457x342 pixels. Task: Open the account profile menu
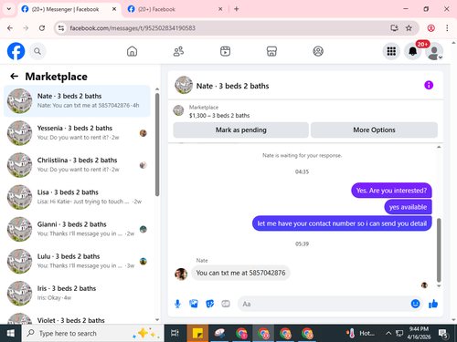click(434, 51)
